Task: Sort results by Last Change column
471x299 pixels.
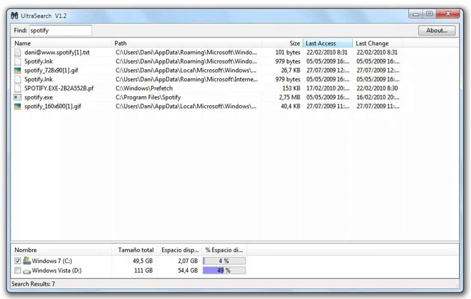Action: coord(378,43)
